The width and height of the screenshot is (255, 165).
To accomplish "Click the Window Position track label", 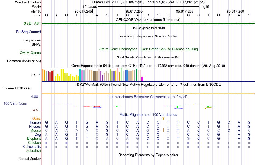I will point(28,2).
